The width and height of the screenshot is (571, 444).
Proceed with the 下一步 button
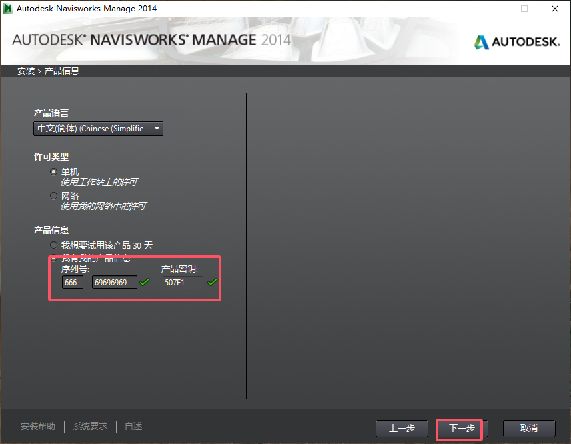pos(462,429)
